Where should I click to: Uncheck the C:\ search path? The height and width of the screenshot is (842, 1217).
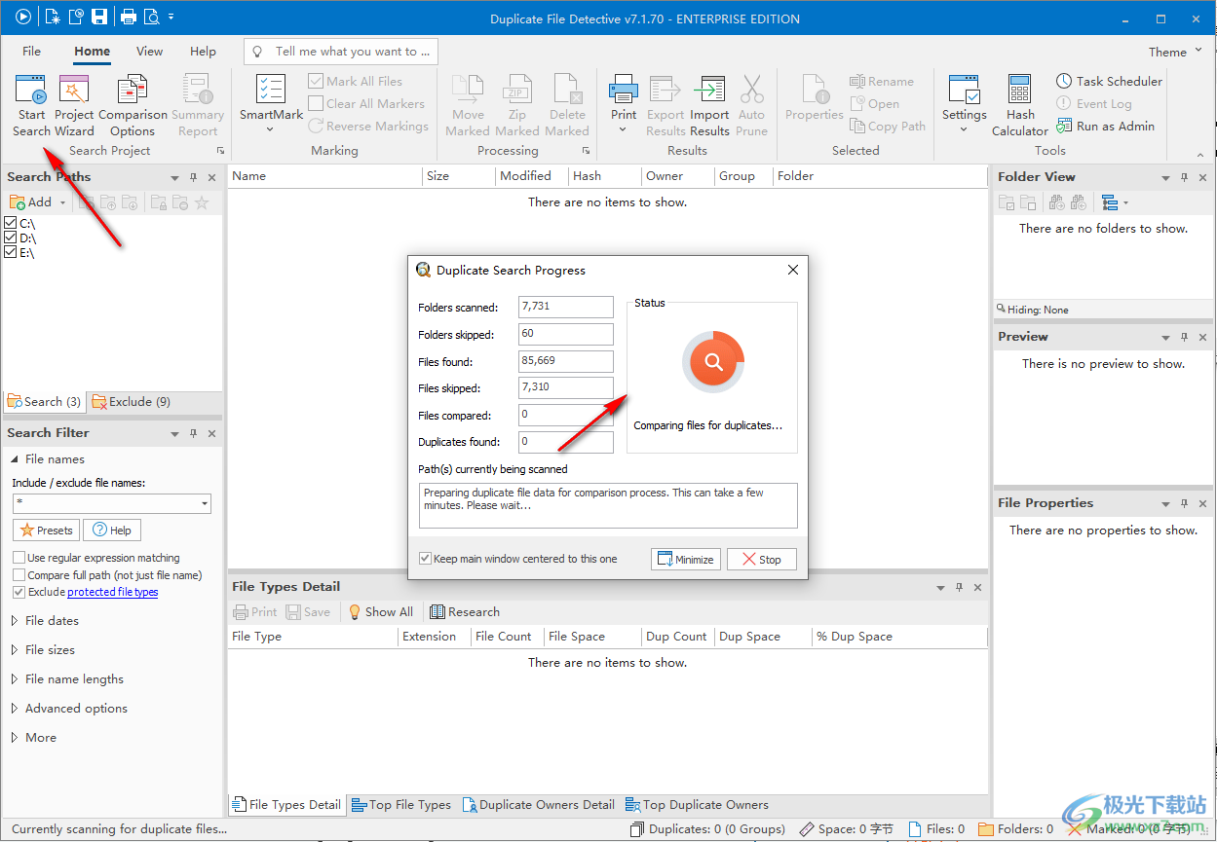[11, 223]
